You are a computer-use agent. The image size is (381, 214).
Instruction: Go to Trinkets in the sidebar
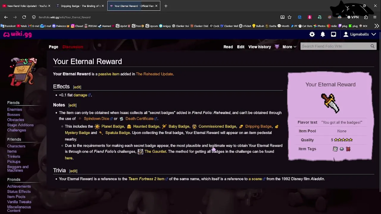[x=14, y=157]
